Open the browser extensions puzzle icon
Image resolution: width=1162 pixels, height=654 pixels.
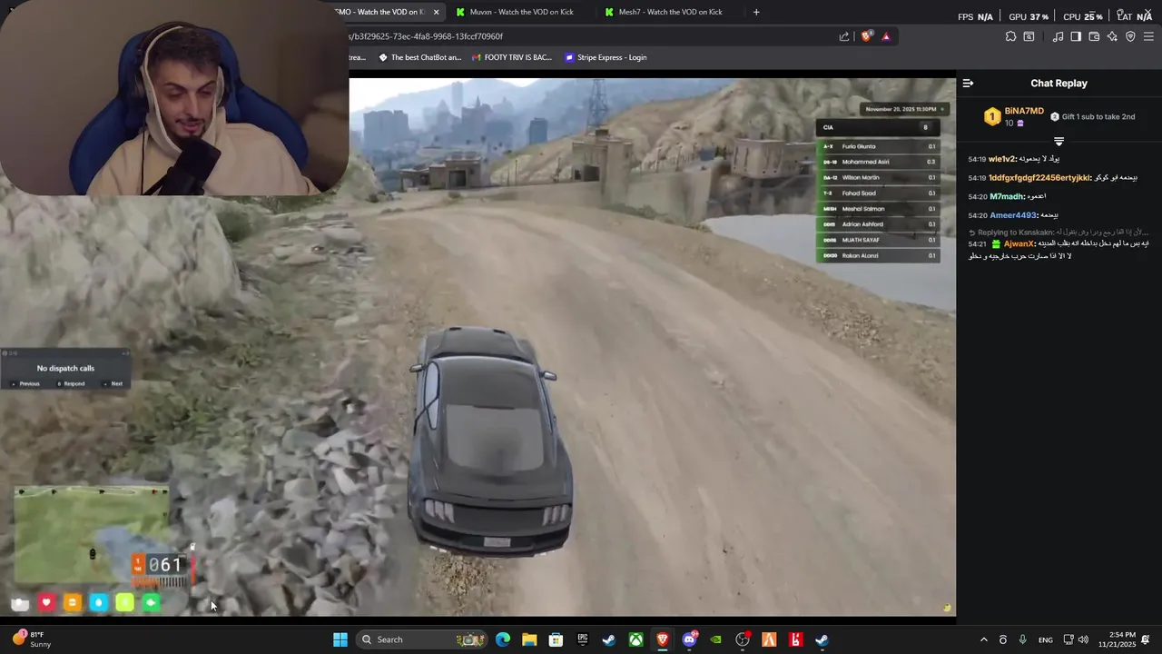[1010, 36]
